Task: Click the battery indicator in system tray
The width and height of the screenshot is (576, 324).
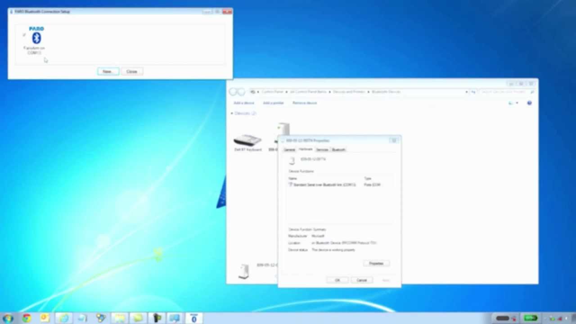Action: click(x=531, y=319)
